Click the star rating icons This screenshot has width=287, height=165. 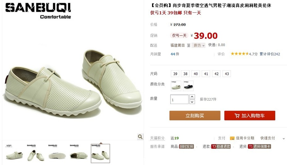pyautogui.click(x=239, y=54)
